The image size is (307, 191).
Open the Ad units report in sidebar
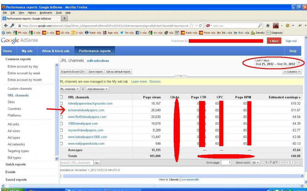click(x=13, y=124)
